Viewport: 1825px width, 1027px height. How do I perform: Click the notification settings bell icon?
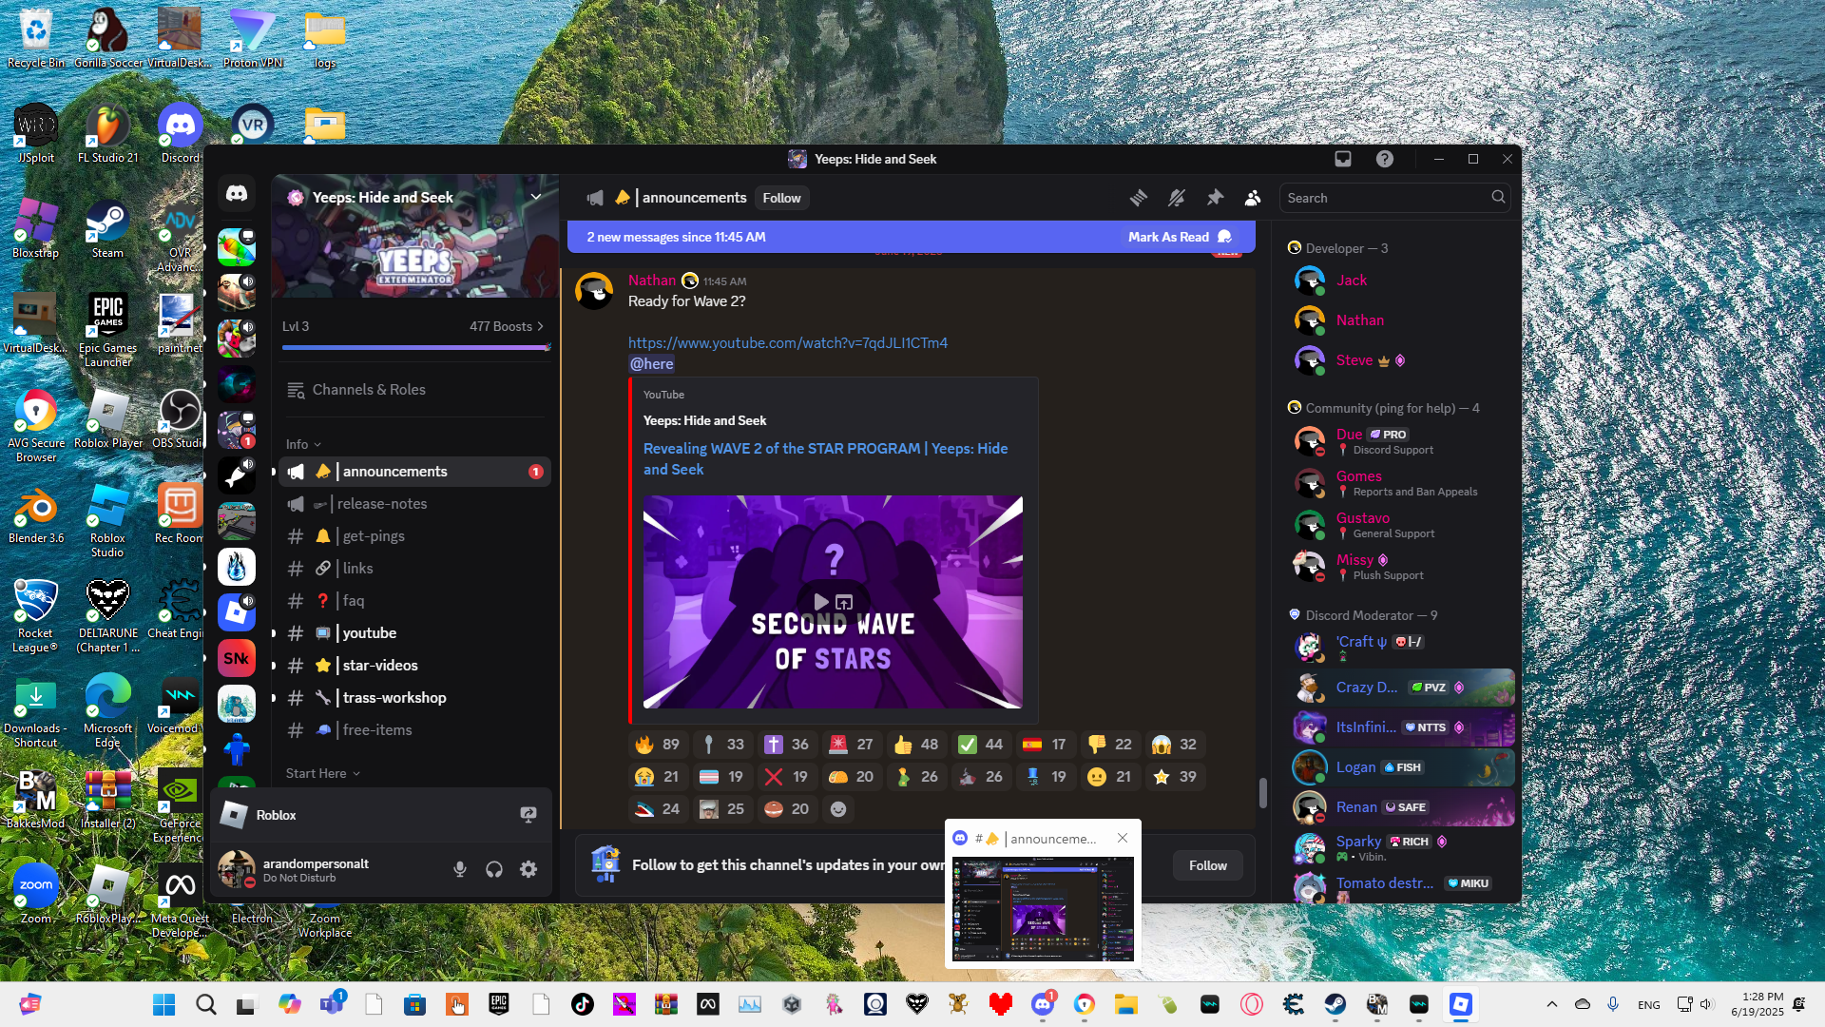(x=1177, y=198)
